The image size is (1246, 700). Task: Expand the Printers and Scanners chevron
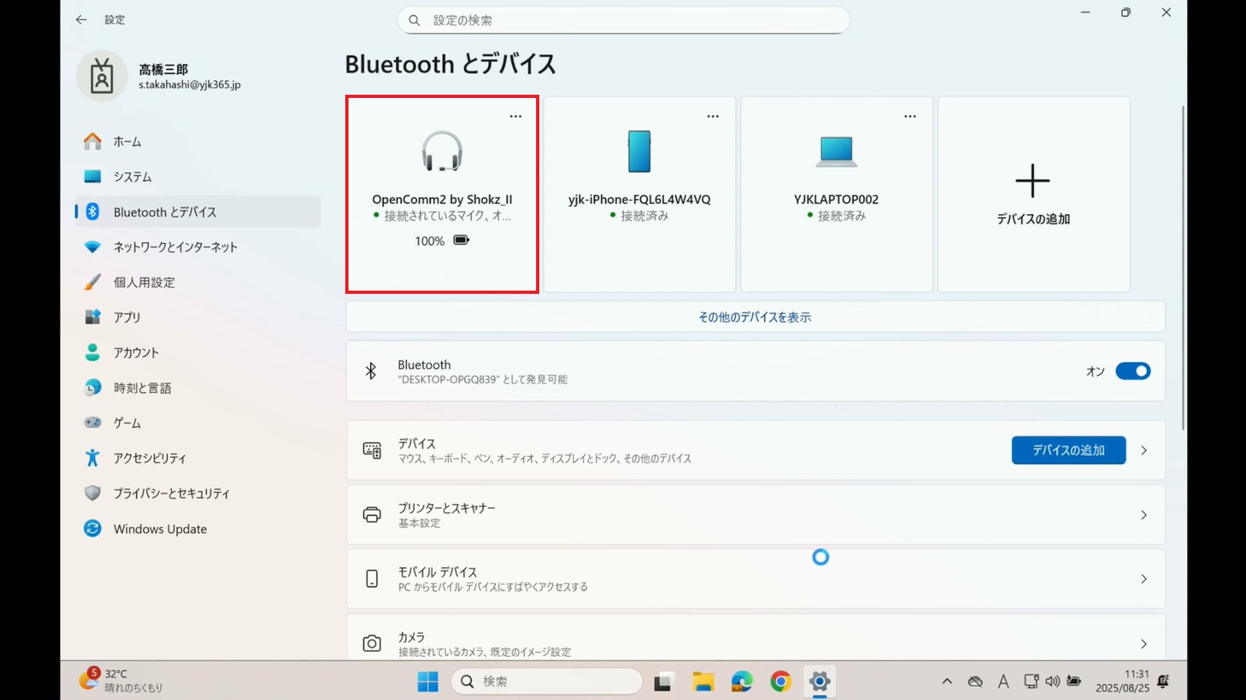[x=1143, y=515]
